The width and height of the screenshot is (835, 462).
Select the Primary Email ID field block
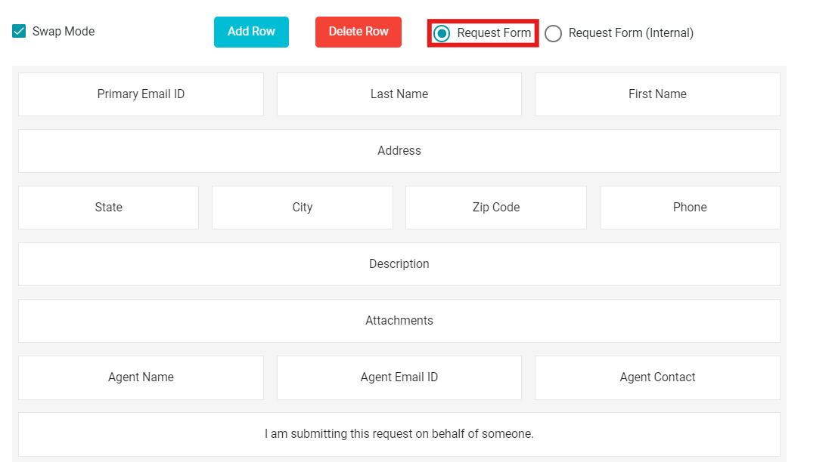pos(141,94)
